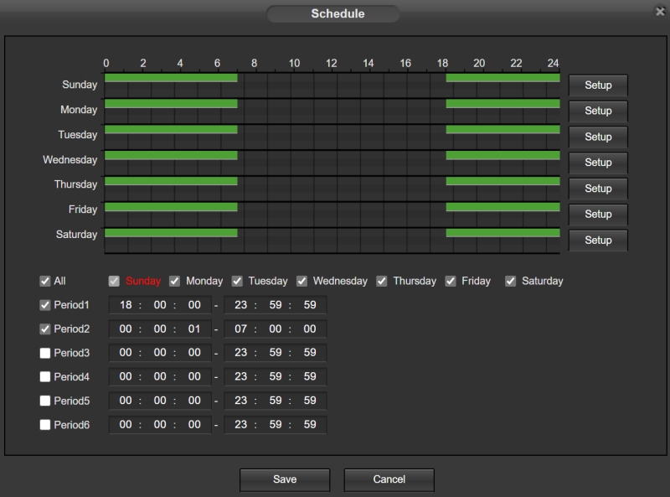Select Period2 end hour field
670x497 pixels.
(240, 329)
